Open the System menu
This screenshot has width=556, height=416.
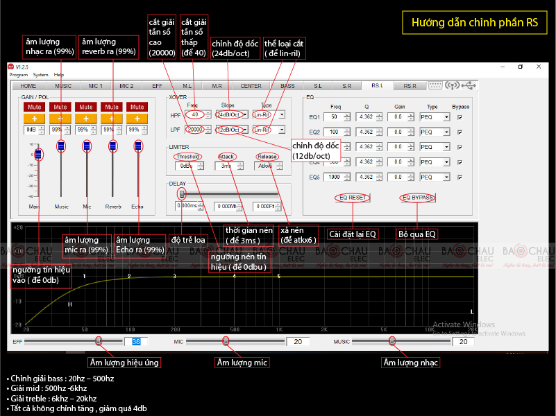pos(40,75)
